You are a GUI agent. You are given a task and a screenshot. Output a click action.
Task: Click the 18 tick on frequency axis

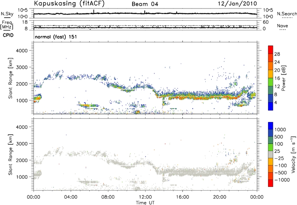point(25,22)
